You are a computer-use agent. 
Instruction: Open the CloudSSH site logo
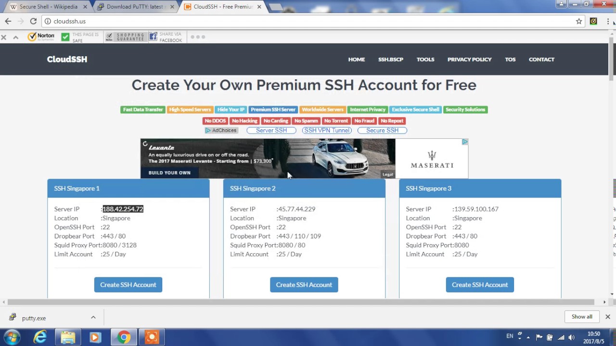click(x=67, y=59)
